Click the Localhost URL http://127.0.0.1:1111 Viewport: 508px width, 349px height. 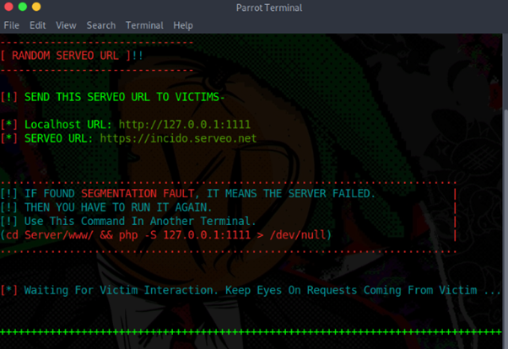pos(185,125)
